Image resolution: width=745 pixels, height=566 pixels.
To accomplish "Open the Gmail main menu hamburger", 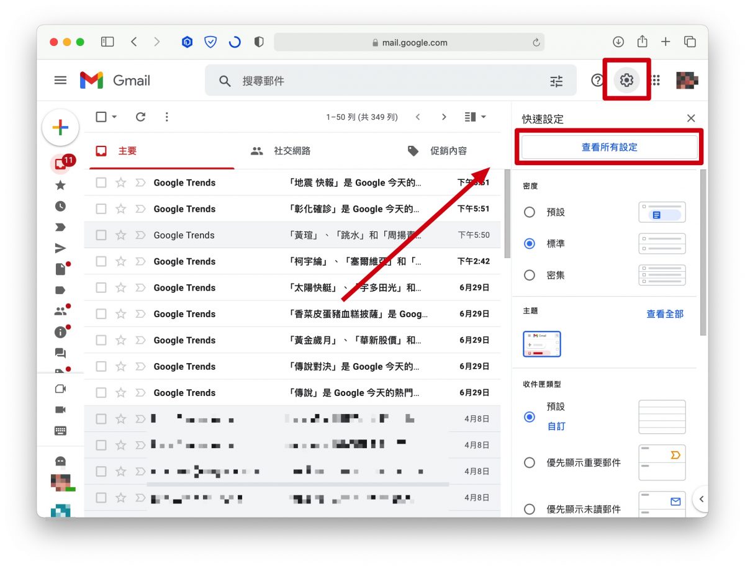I will click(60, 80).
